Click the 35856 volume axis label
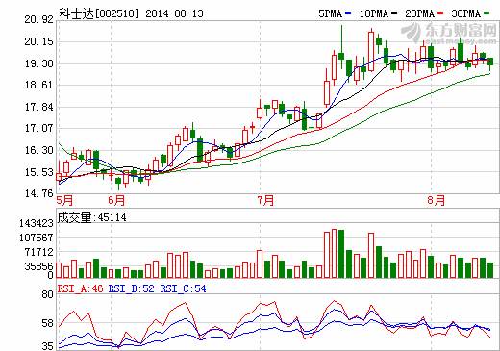 tap(38, 266)
